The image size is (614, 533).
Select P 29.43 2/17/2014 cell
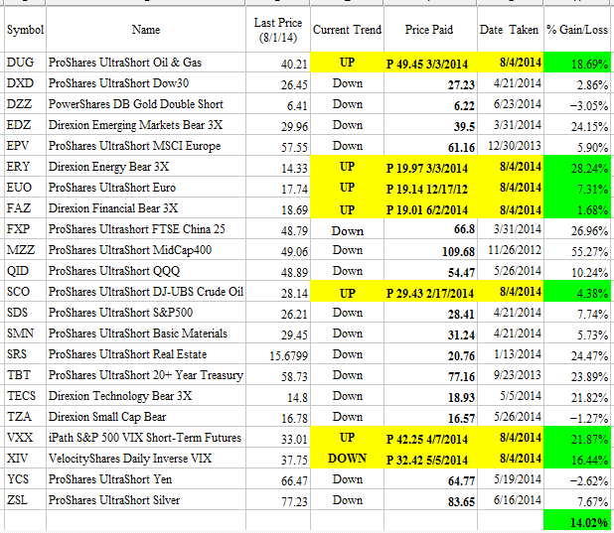pos(430,292)
